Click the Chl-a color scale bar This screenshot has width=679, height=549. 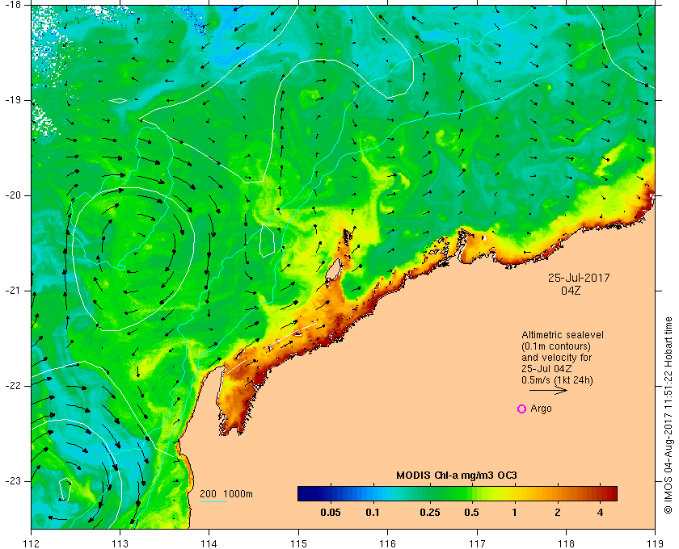point(458,493)
